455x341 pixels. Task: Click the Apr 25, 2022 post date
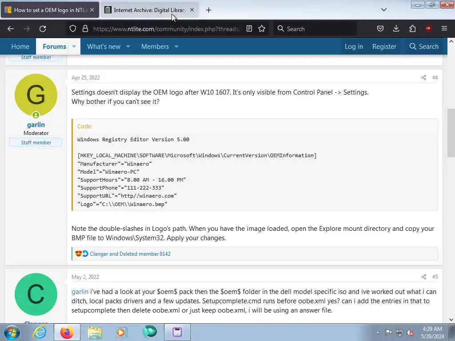(86, 77)
